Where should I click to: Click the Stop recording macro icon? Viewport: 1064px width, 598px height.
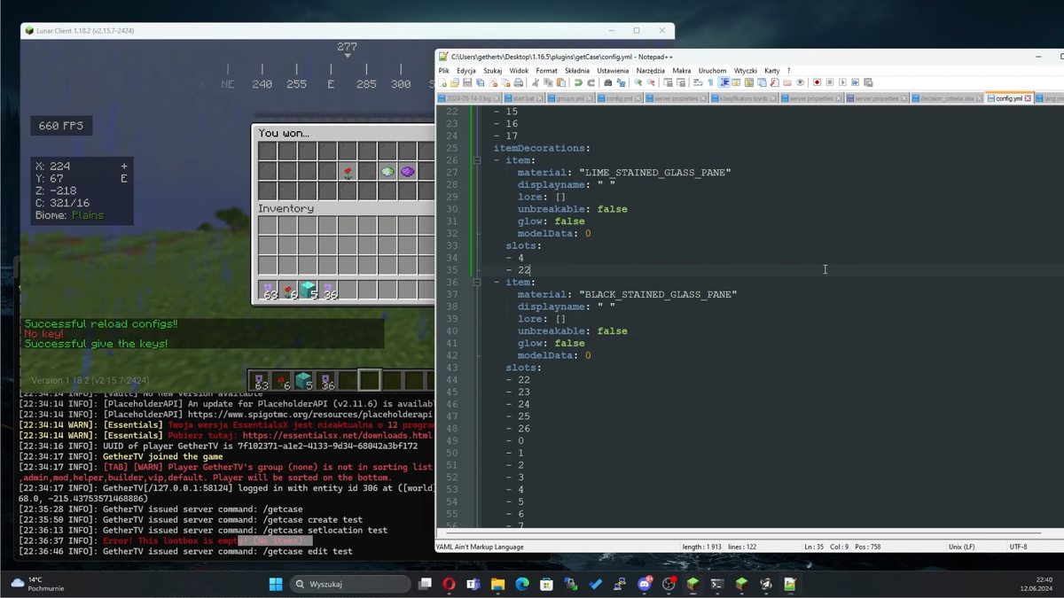pos(829,82)
